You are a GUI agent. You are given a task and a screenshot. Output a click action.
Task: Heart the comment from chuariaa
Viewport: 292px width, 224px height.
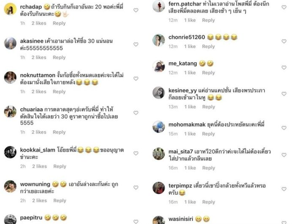(x=136, y=113)
